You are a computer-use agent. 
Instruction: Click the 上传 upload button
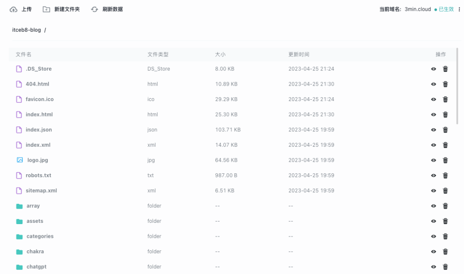pos(24,9)
